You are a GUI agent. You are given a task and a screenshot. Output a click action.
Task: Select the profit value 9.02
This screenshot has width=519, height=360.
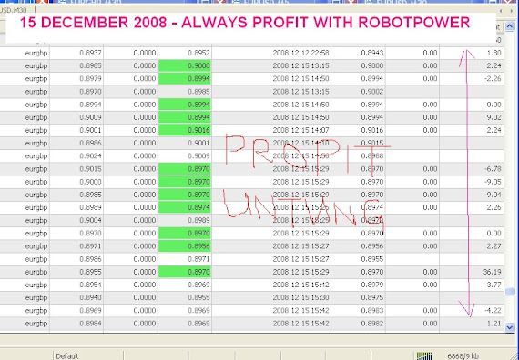click(494, 117)
